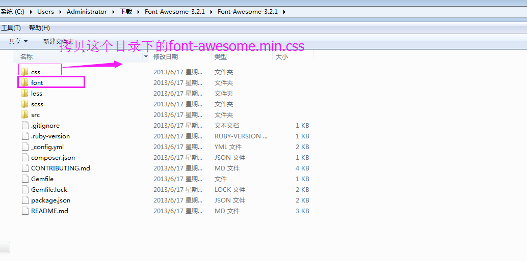The image size is (527, 261).
Task: Open the 工具(T) menu
Action: pyautogui.click(x=11, y=28)
